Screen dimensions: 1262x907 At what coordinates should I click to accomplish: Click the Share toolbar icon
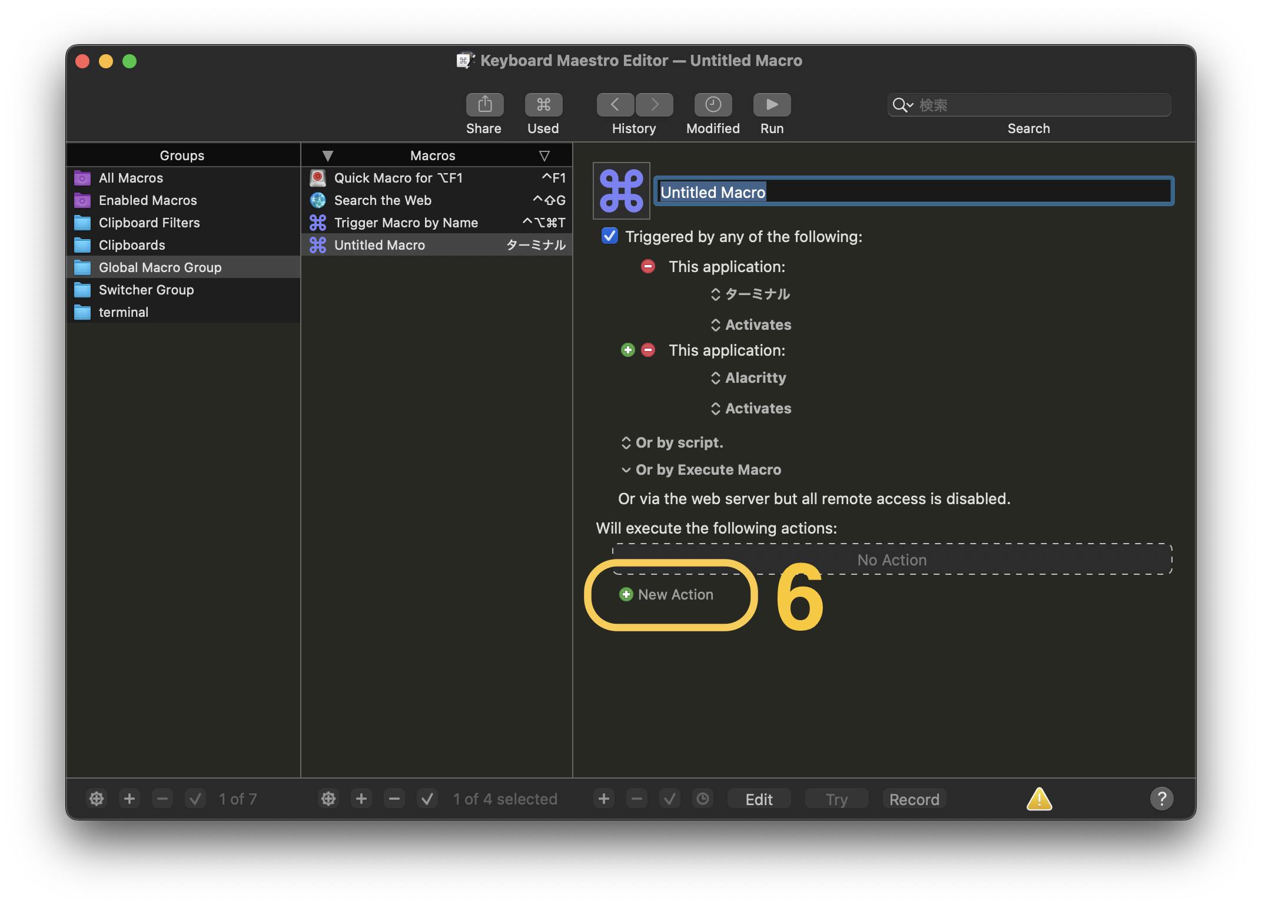point(484,105)
